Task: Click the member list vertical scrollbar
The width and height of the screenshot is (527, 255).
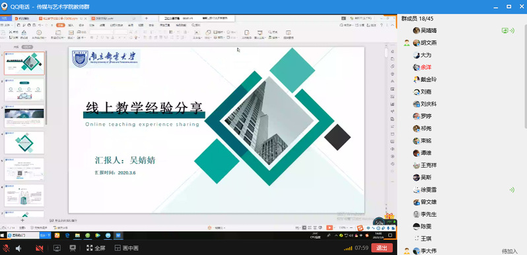Action: point(525,71)
